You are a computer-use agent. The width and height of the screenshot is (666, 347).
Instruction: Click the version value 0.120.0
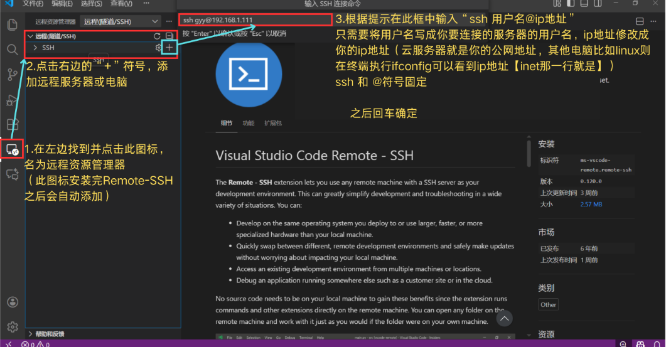click(x=591, y=181)
